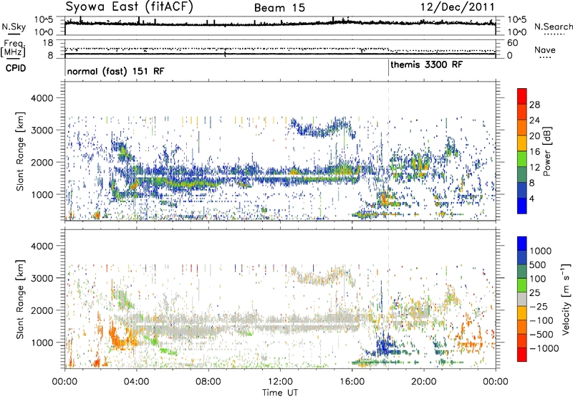Click the '12:00' time tick label
Image resolution: width=573 pixels, height=397 pixels.
click(280, 381)
